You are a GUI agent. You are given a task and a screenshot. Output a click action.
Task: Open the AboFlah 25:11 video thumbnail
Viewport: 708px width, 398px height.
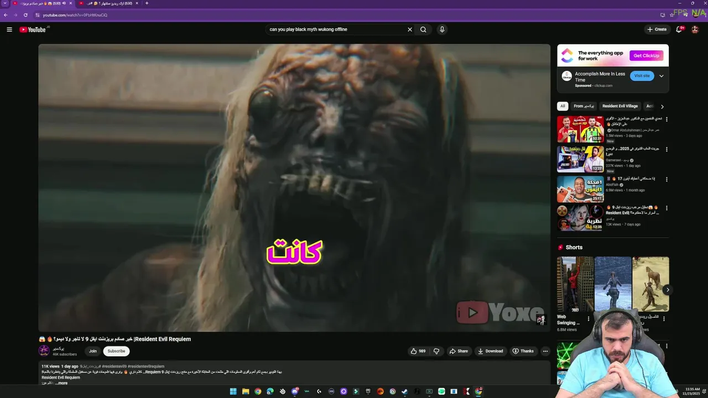click(x=580, y=189)
